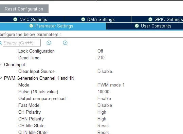The image size is (183, 134).
Task: Select the Lock Configuration Off value
Action: coord(100,51)
